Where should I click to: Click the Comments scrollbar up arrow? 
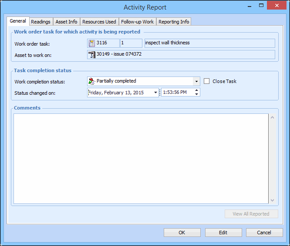[x=273, y=117]
